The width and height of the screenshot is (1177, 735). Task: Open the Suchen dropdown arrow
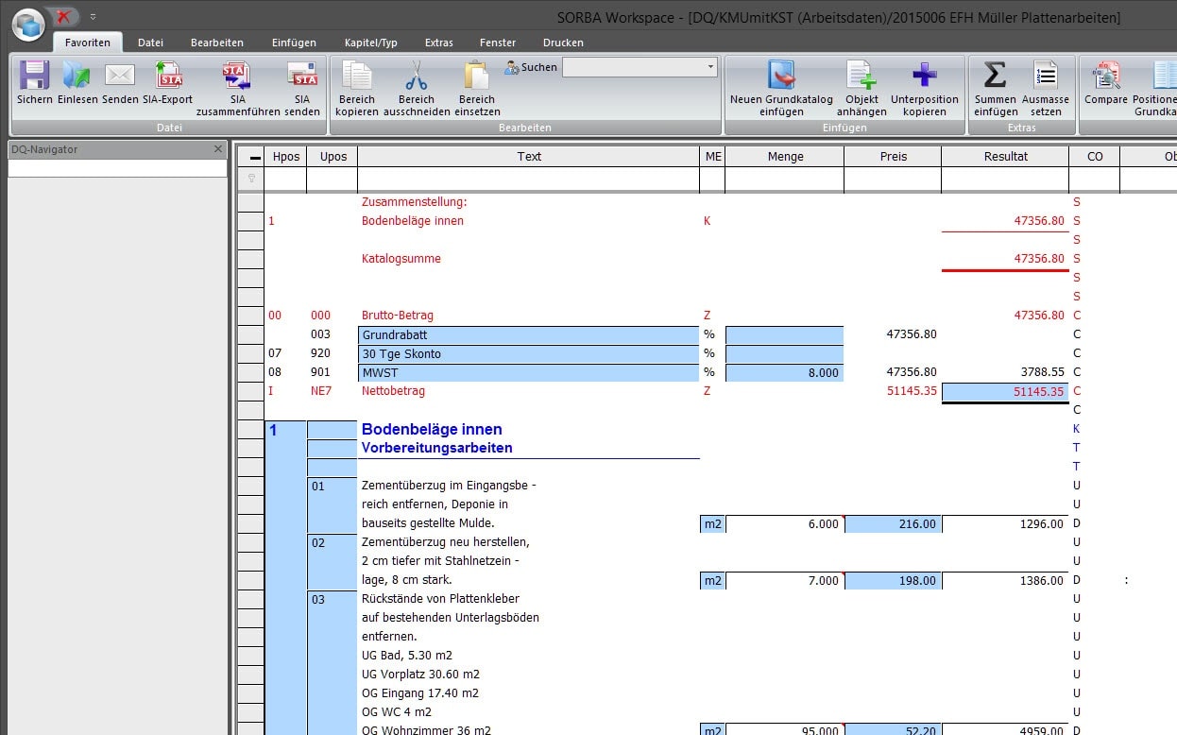tap(710, 67)
